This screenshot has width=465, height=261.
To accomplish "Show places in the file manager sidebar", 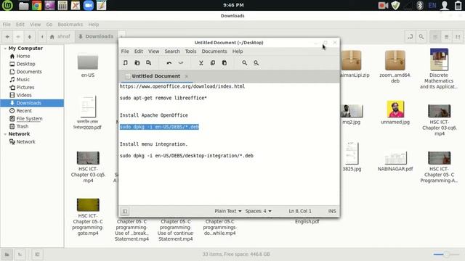I will point(7,254).
